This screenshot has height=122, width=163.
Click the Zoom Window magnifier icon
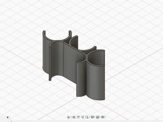[x=87, y=117]
